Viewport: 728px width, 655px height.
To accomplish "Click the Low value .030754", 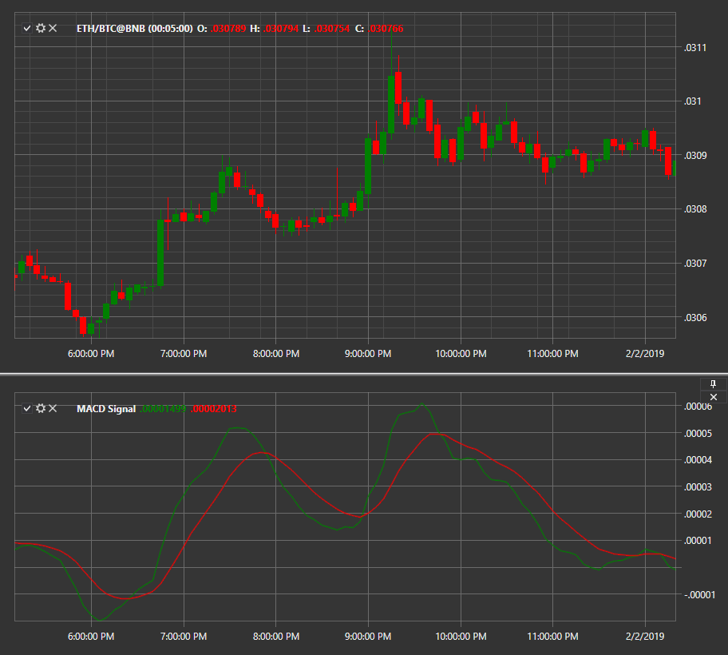I will [x=332, y=28].
